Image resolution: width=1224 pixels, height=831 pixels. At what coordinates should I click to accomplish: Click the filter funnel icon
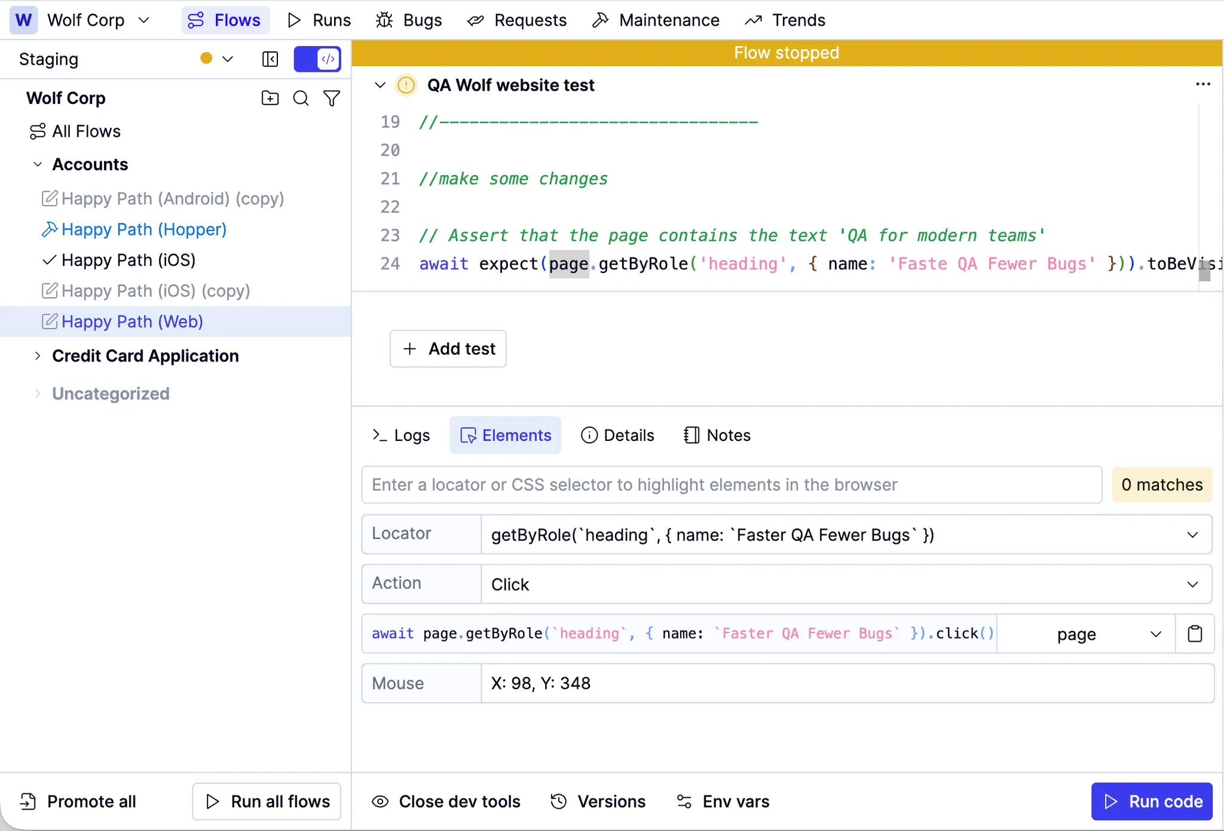click(x=332, y=98)
